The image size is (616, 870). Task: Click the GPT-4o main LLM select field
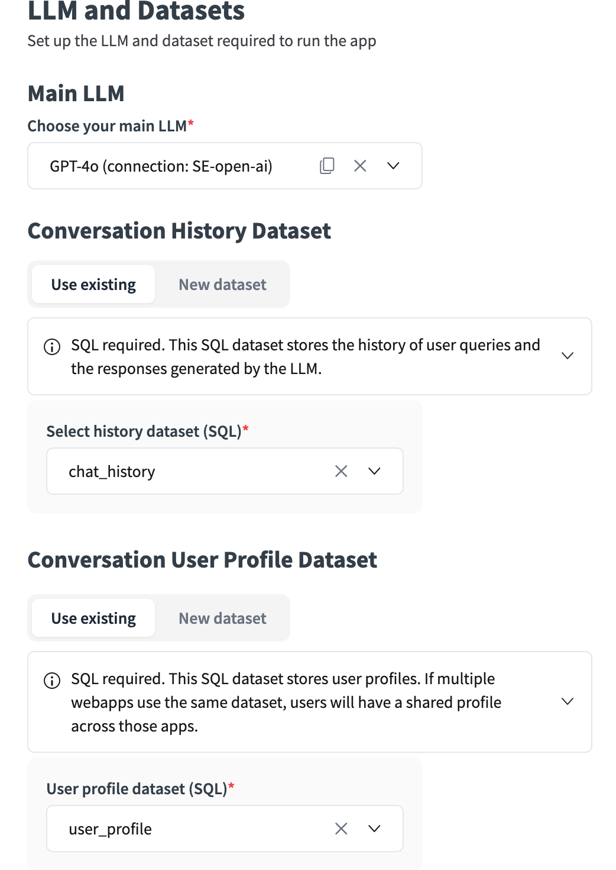225,166
